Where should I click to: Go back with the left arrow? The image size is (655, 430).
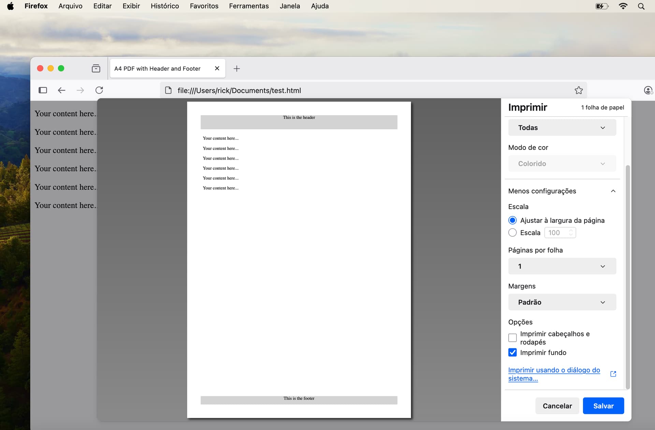[61, 90]
